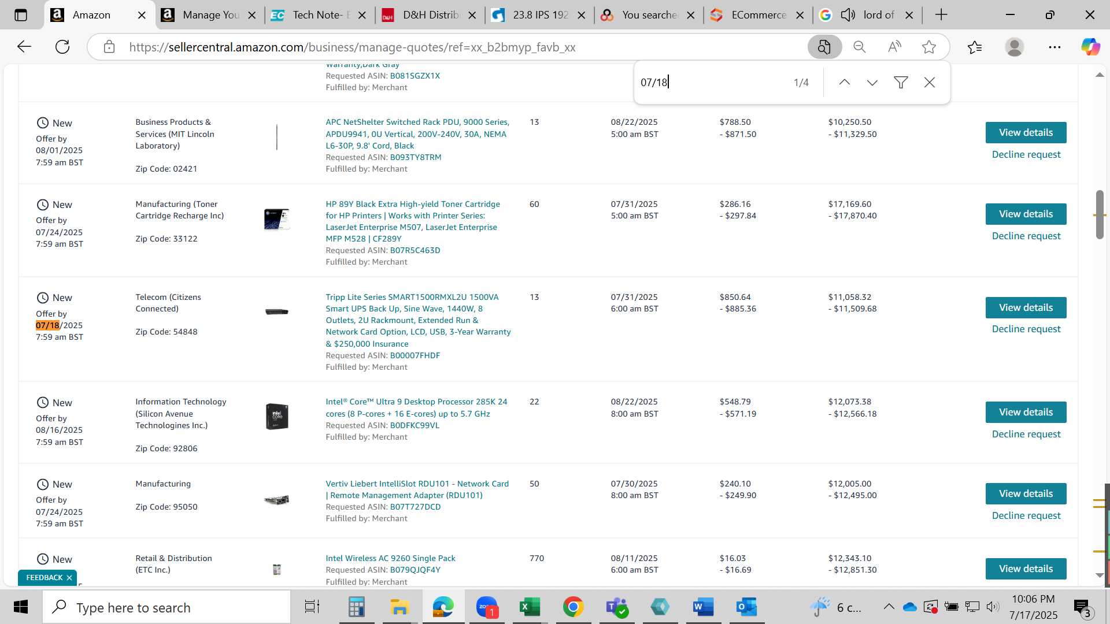This screenshot has height=624, width=1110.
Task: Decline request for Intel Core Ultra 9
Action: tap(1026, 434)
